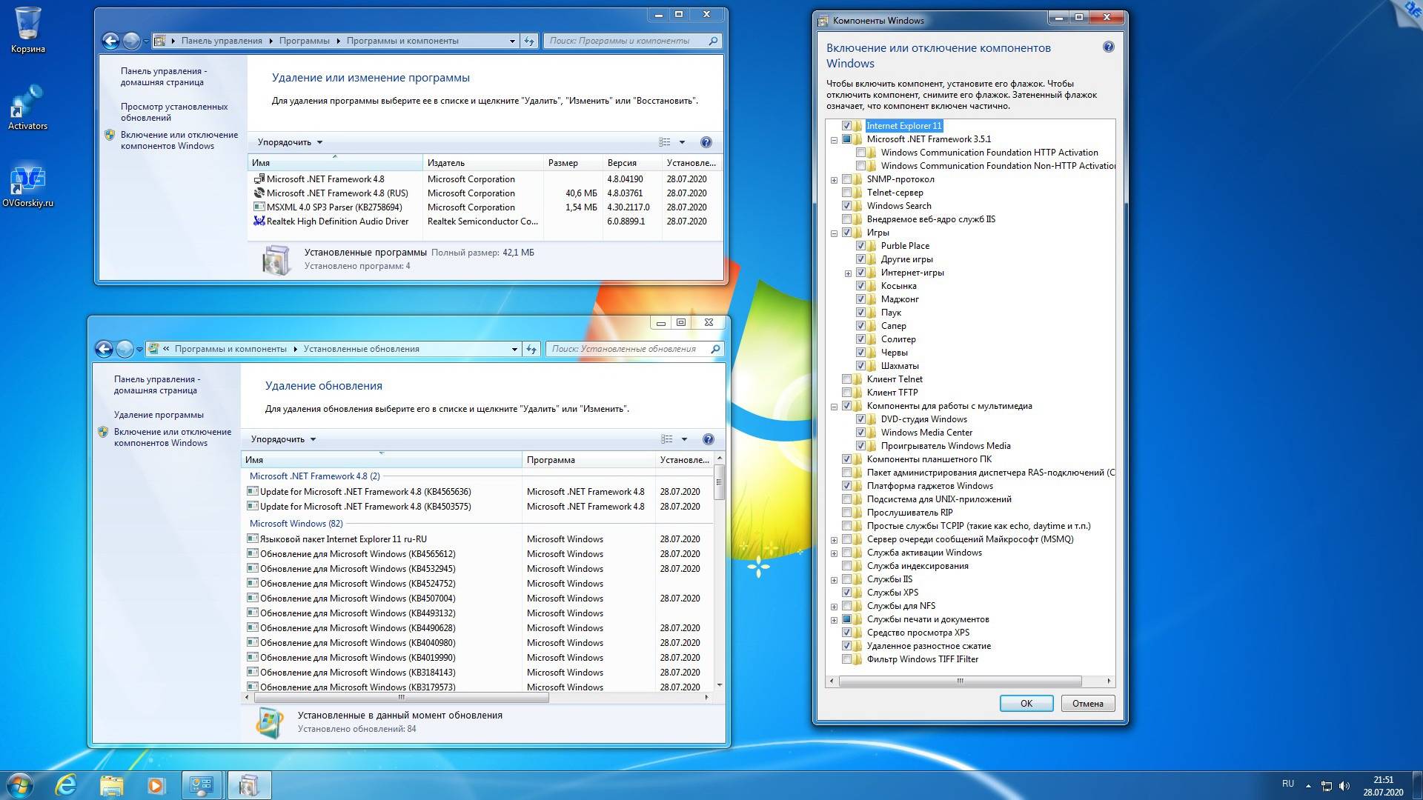The image size is (1423, 800).
Task: Click Программы breadcrumb in address bar
Action: pos(304,41)
